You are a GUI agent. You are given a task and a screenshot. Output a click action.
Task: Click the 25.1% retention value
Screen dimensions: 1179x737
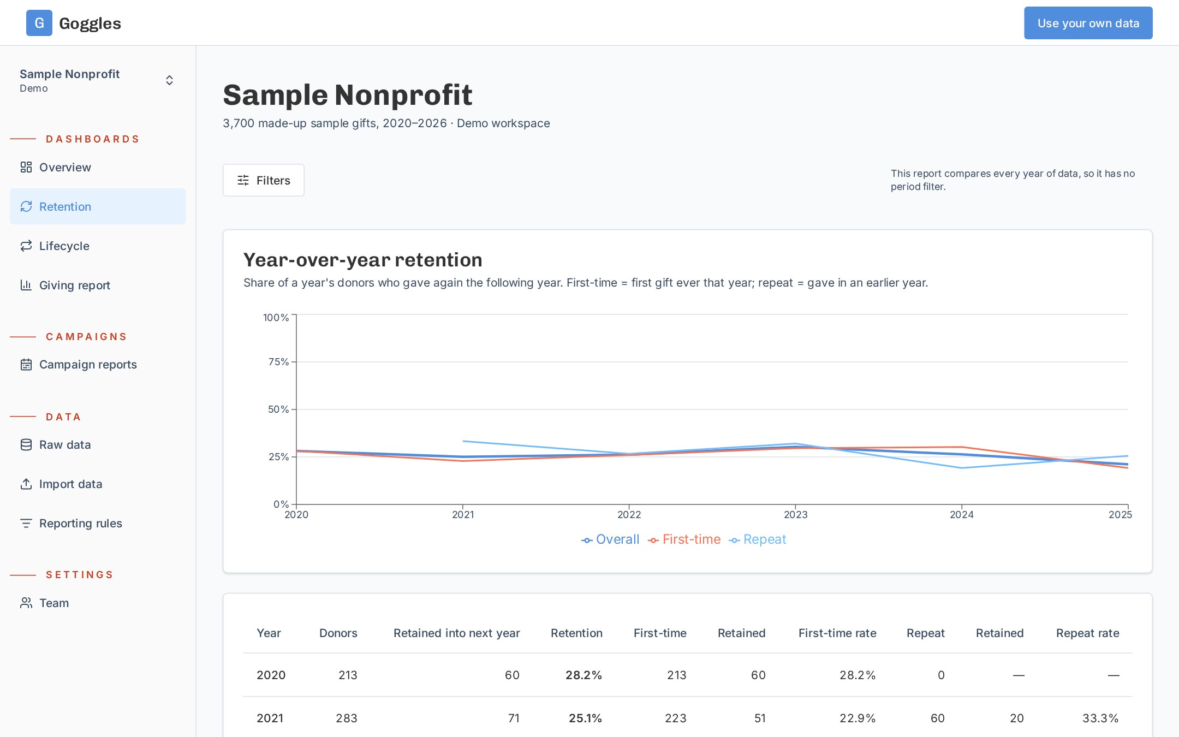pyautogui.click(x=585, y=718)
